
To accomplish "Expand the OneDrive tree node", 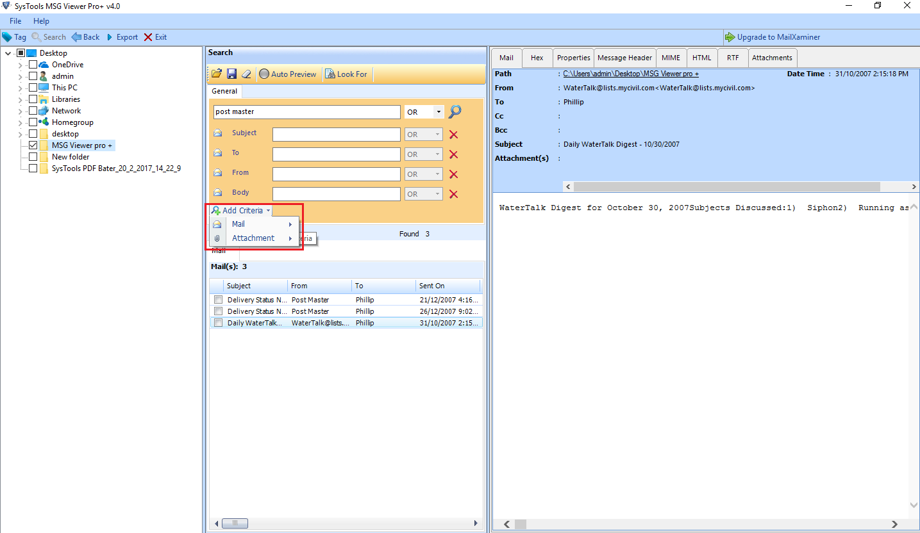I will (x=21, y=65).
